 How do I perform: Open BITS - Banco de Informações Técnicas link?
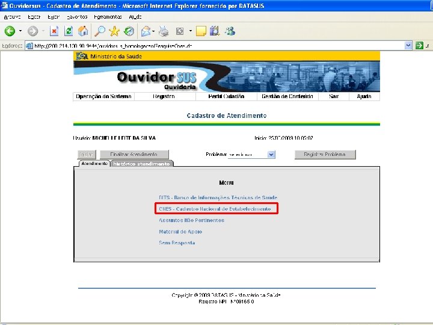click(x=218, y=197)
